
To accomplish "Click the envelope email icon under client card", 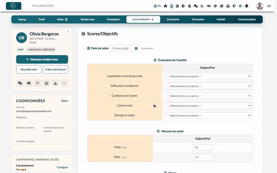I will [29, 83].
